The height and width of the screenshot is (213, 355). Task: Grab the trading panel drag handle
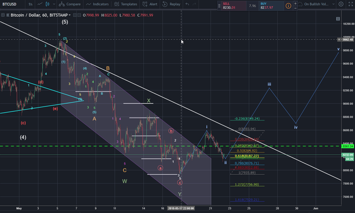pyautogui.click(x=219, y=6)
